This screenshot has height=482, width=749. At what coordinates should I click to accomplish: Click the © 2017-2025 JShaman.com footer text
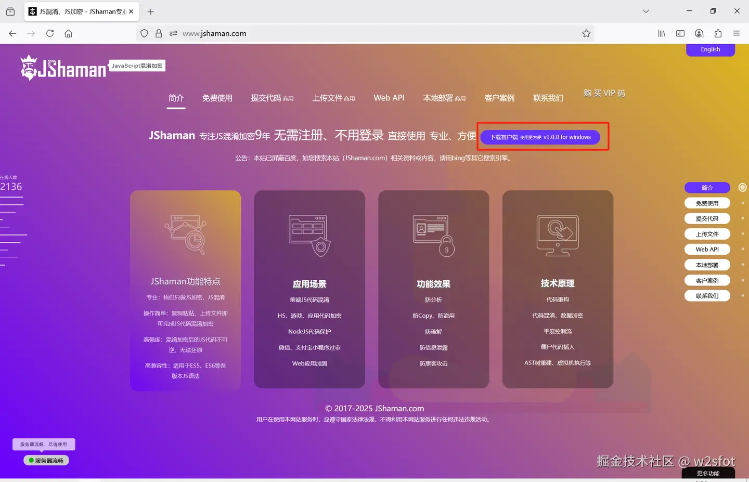(x=374, y=409)
